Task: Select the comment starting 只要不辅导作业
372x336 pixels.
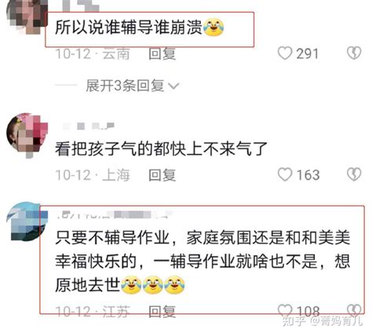Action: click(202, 261)
